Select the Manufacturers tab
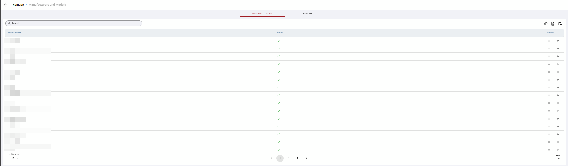The height and width of the screenshot is (166, 568). pos(262,13)
